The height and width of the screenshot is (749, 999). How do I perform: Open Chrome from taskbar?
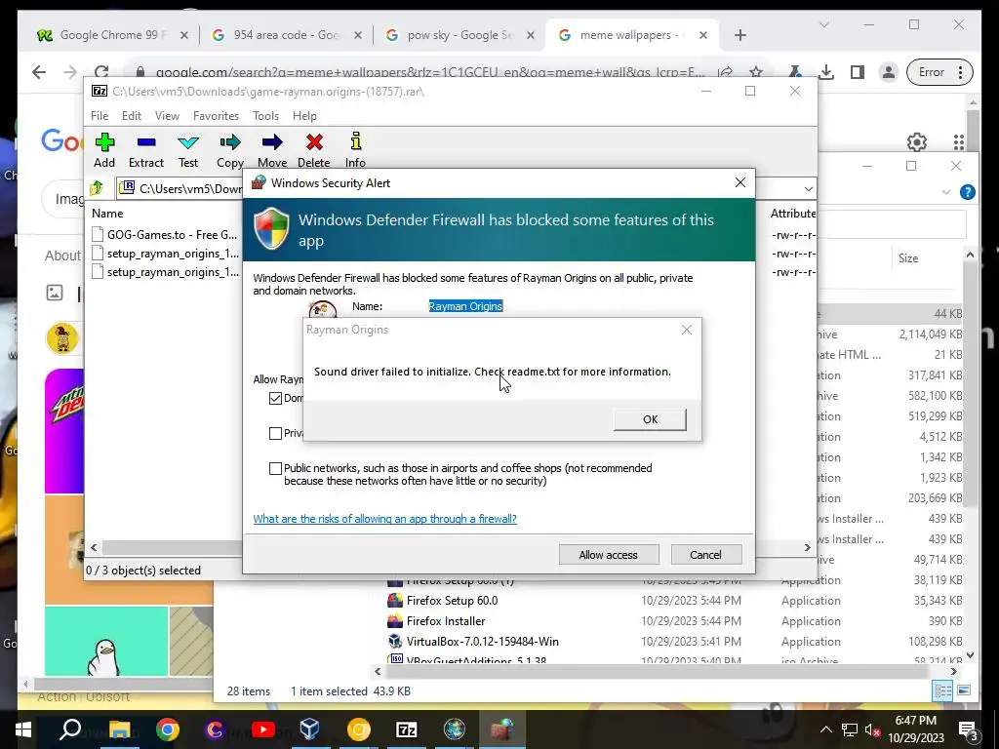pyautogui.click(x=168, y=729)
